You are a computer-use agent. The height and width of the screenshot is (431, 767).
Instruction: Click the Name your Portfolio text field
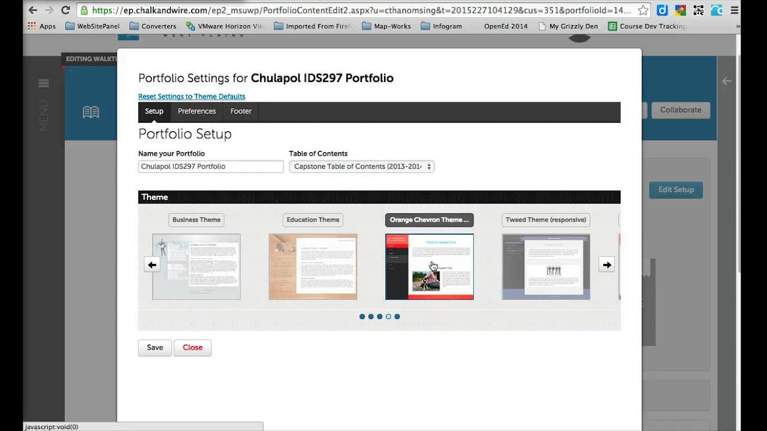pyautogui.click(x=211, y=166)
